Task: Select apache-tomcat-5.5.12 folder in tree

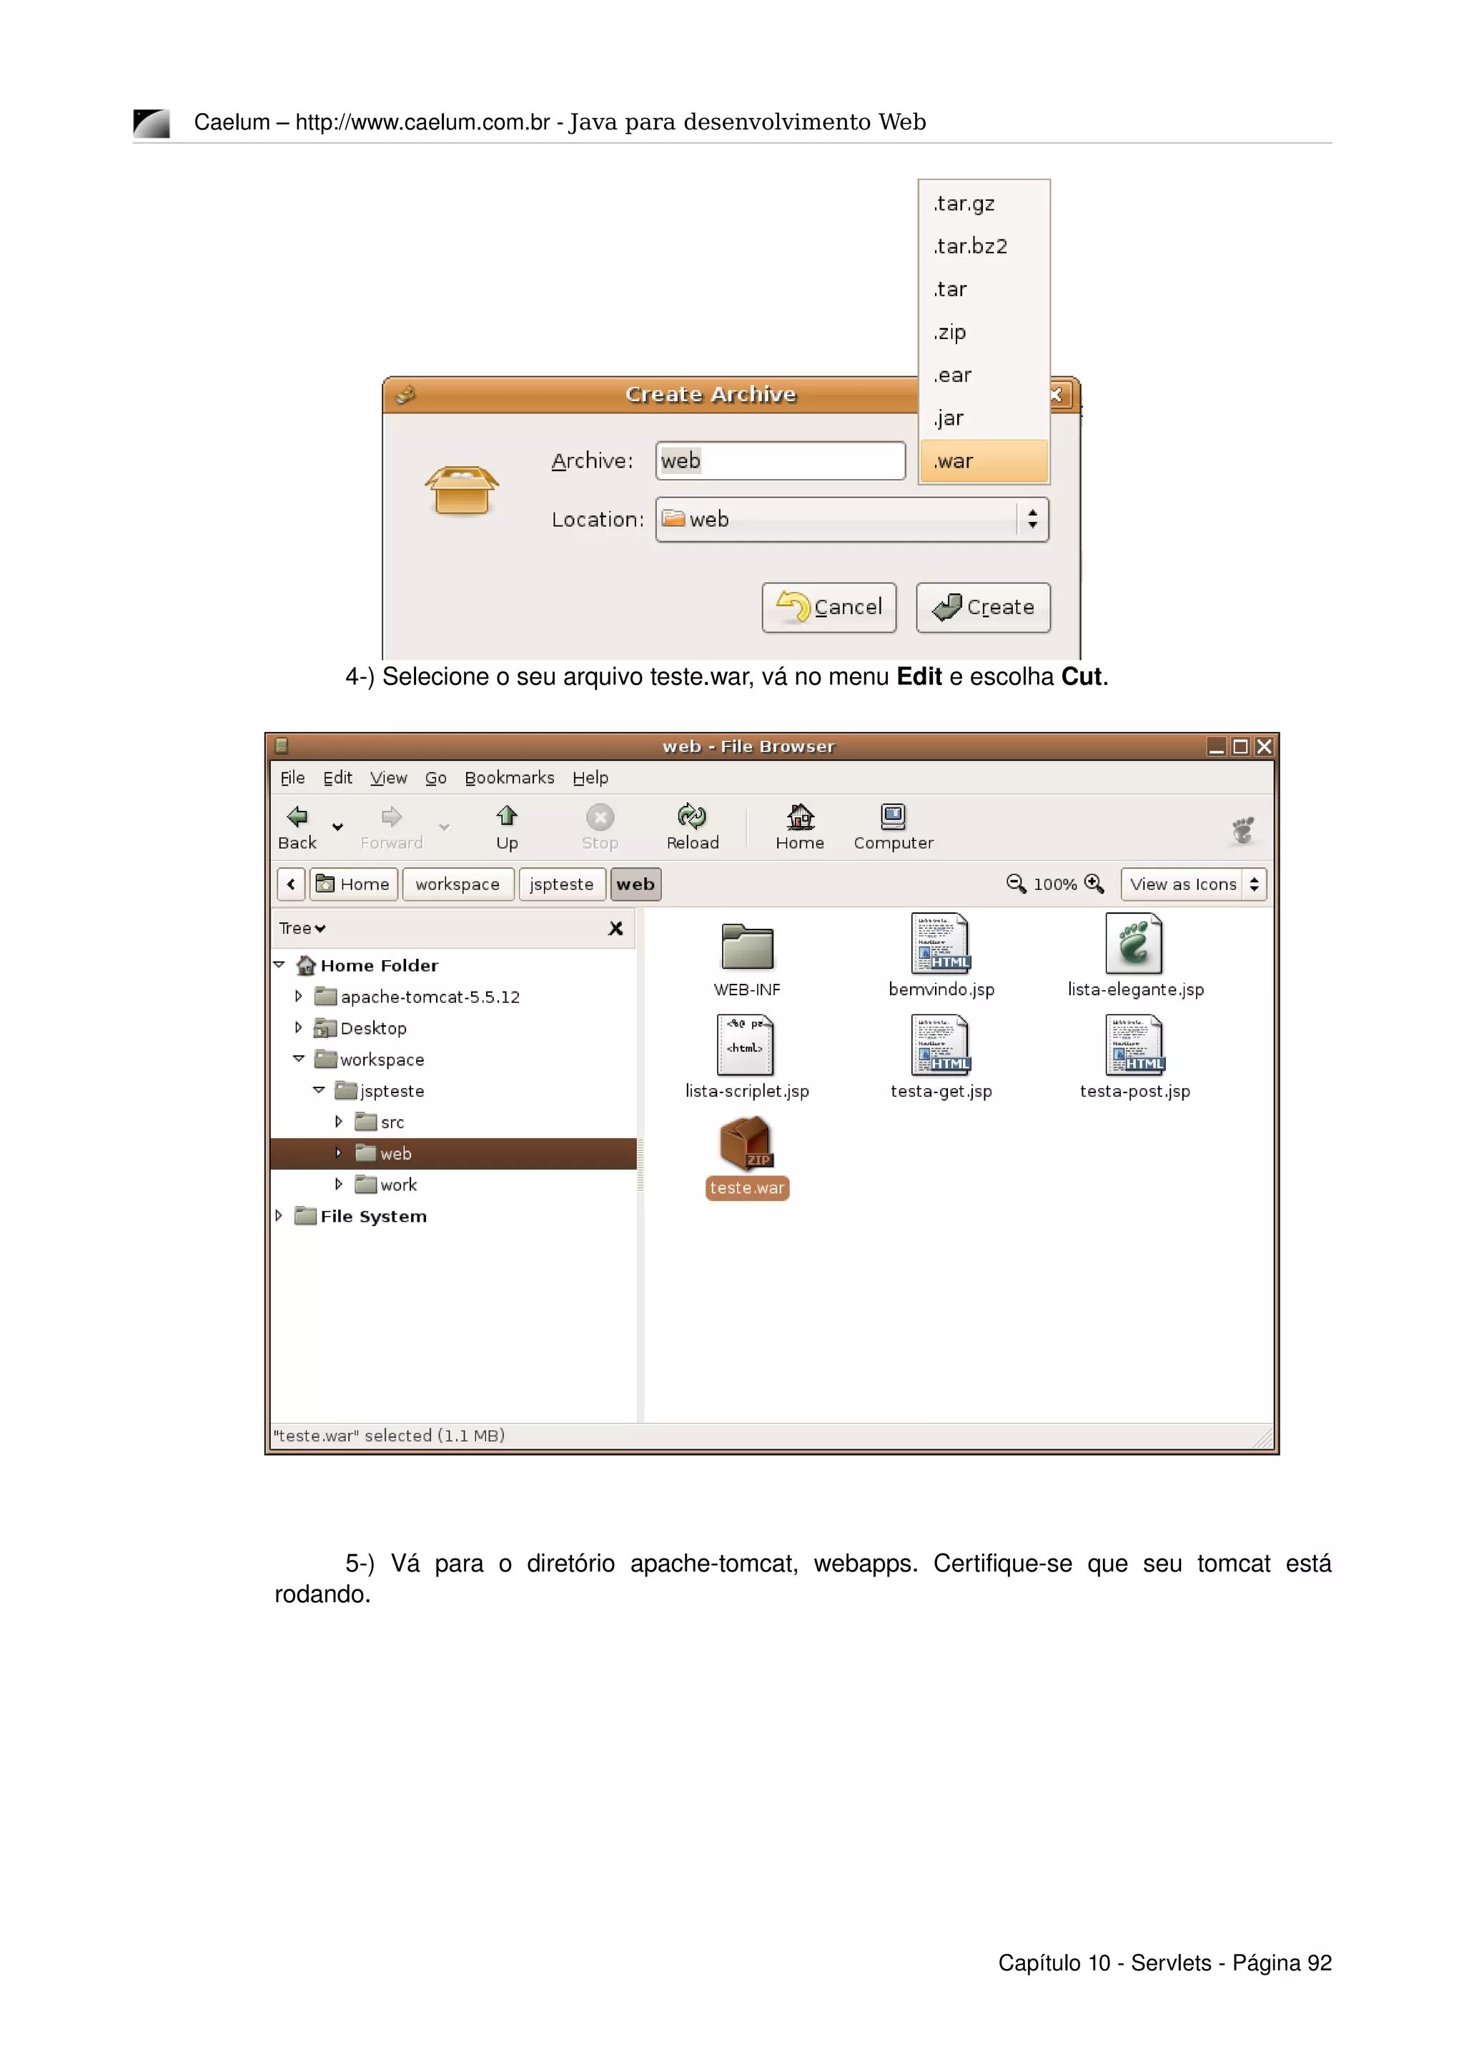Action: [x=417, y=996]
